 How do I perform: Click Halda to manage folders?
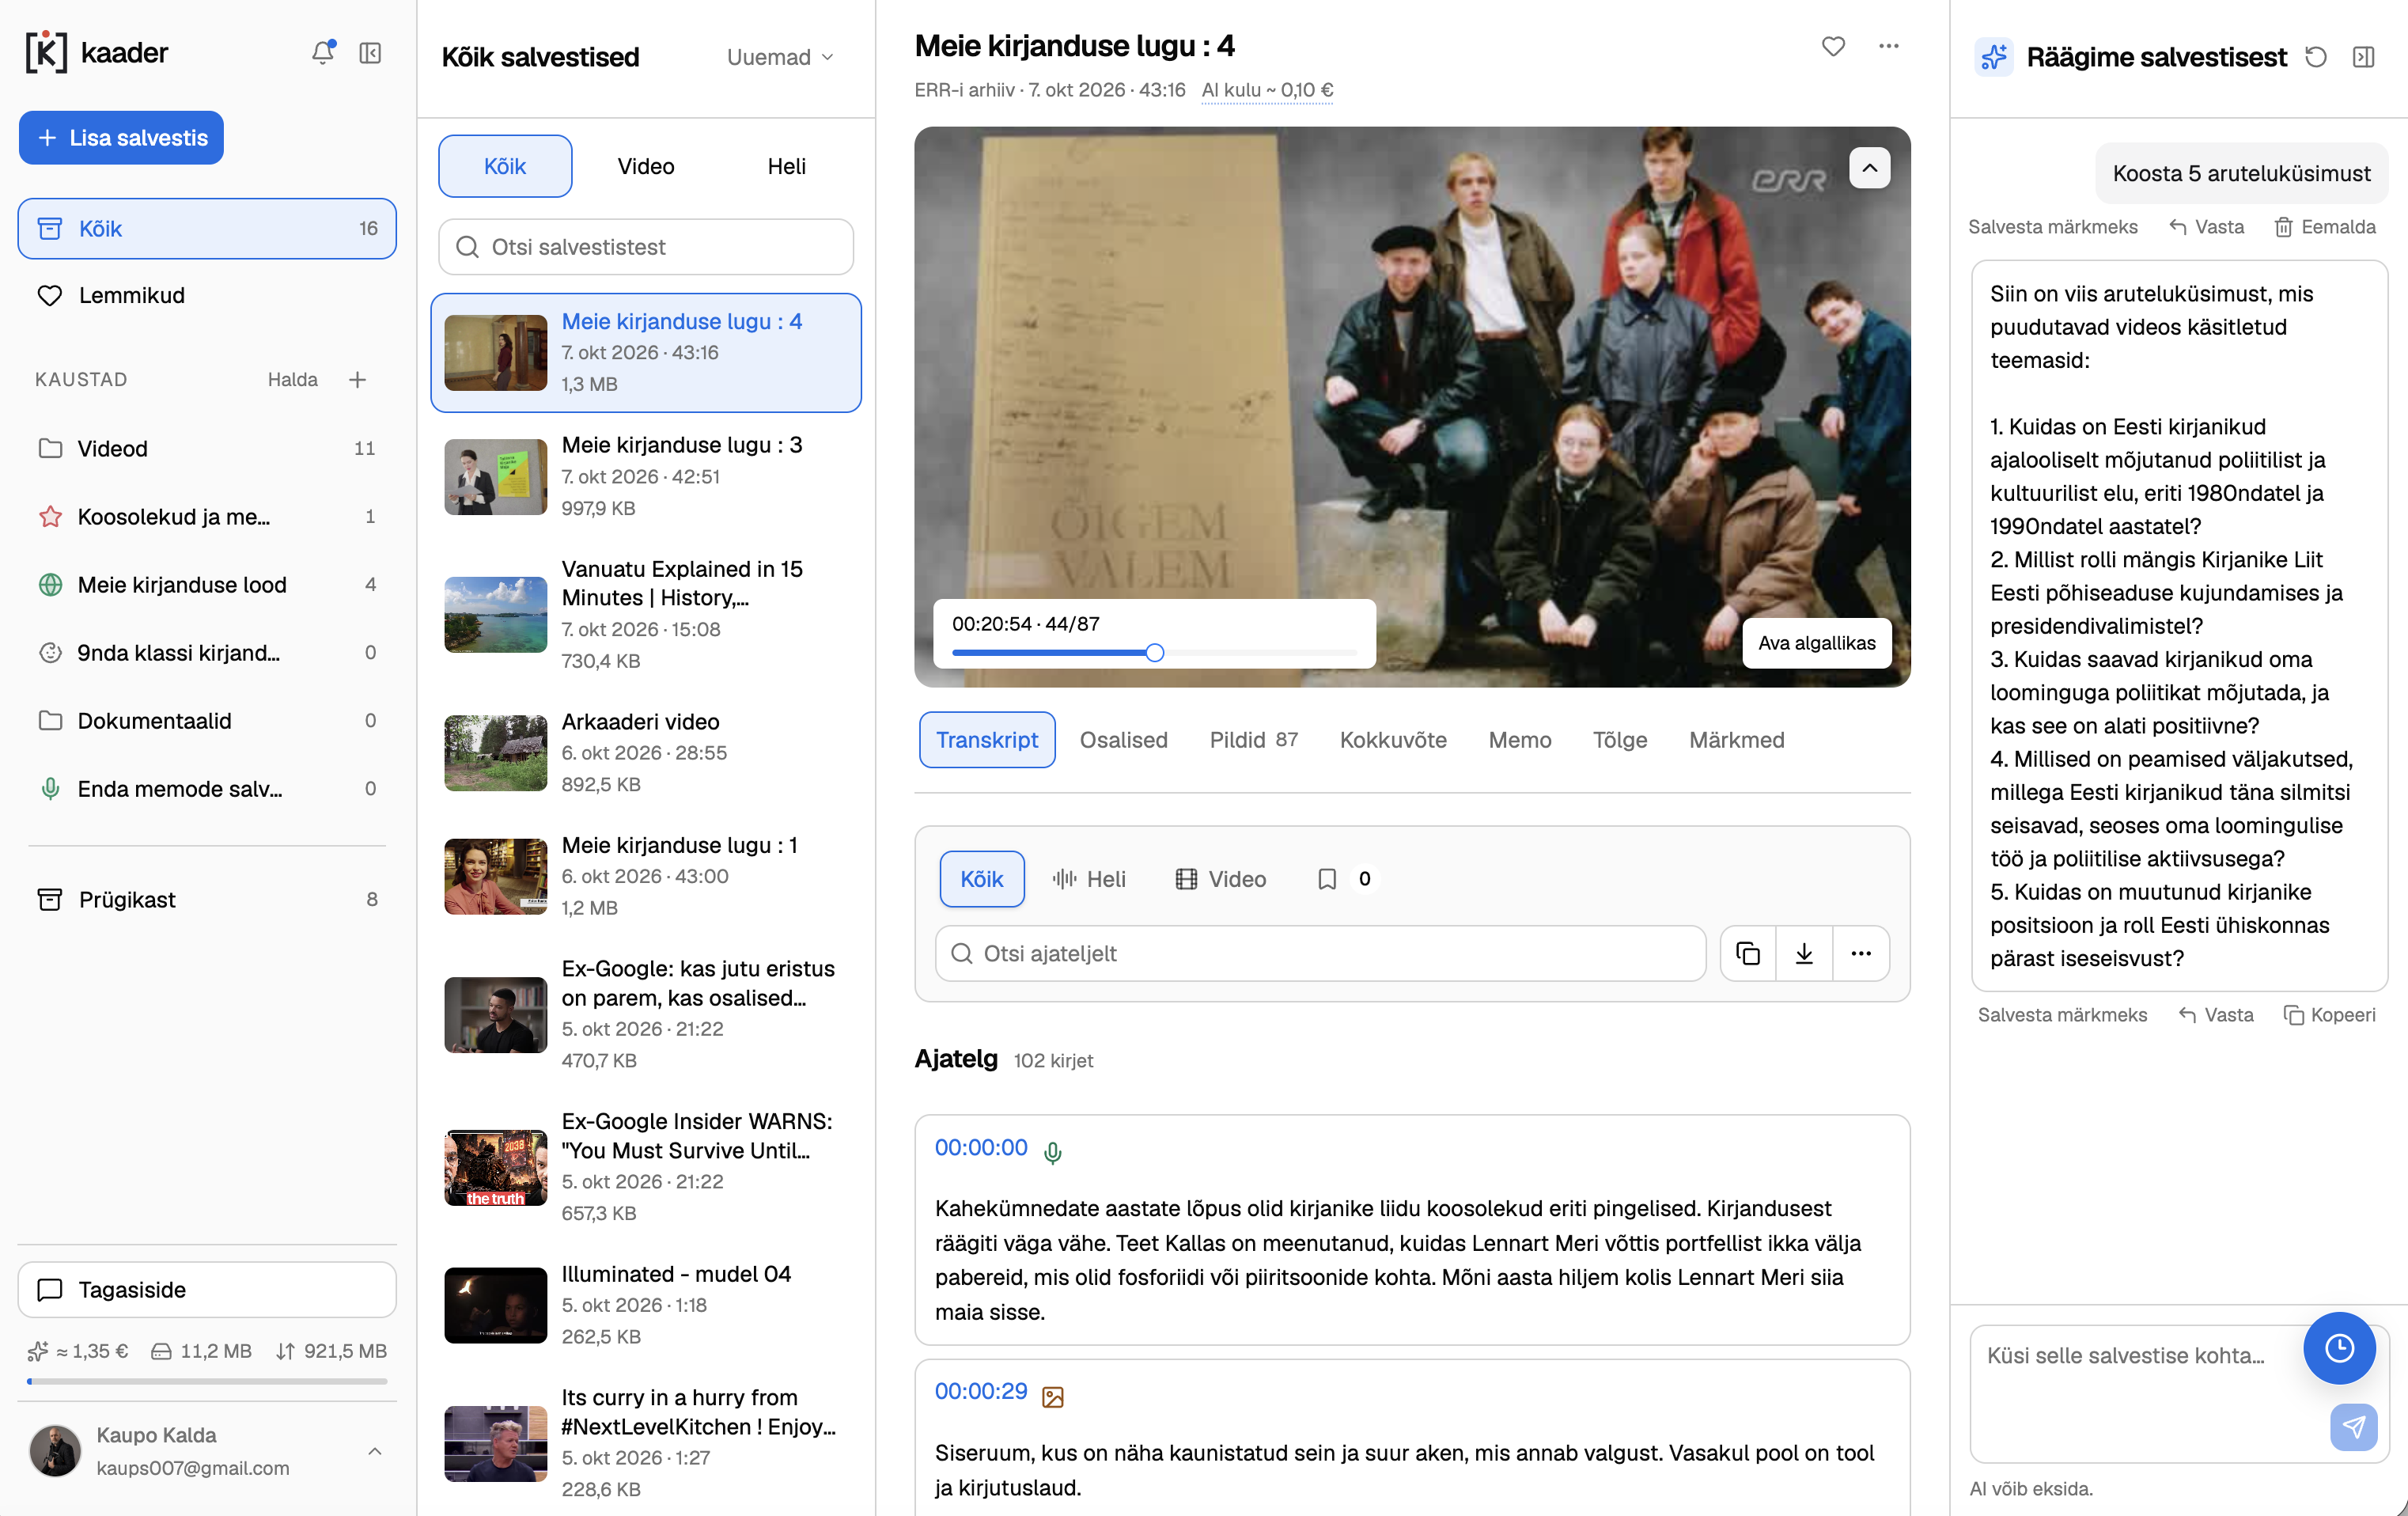click(292, 379)
